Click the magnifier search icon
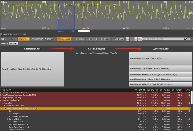This screenshot has width=193, height=131. [x=185, y=39]
